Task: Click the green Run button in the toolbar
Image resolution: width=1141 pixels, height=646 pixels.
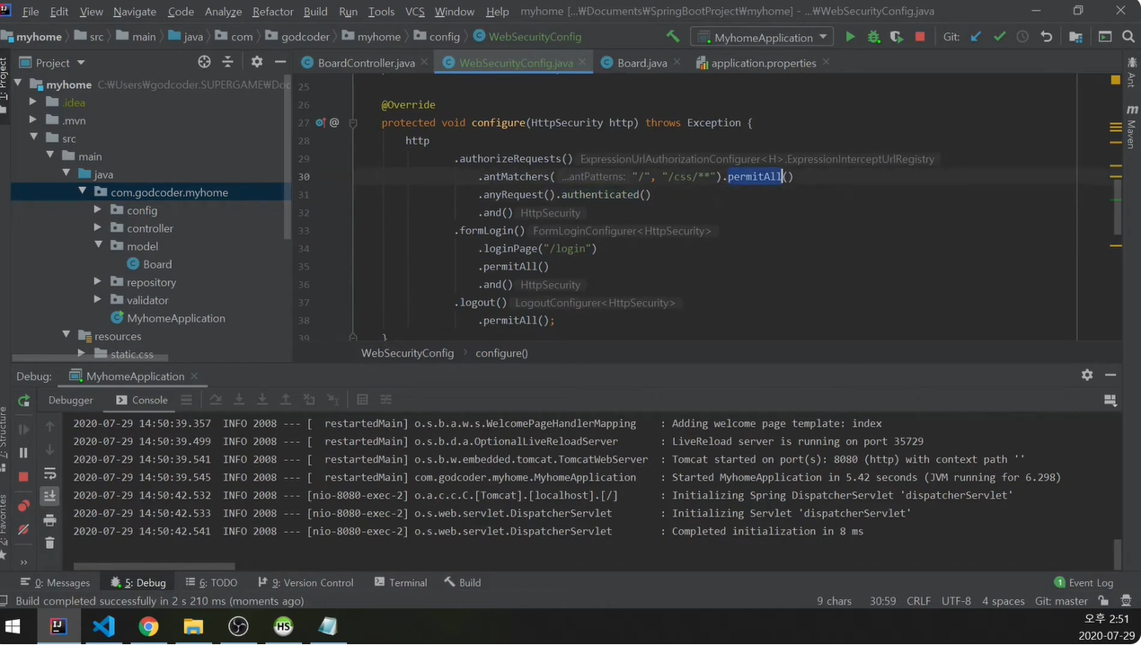Action: click(850, 37)
